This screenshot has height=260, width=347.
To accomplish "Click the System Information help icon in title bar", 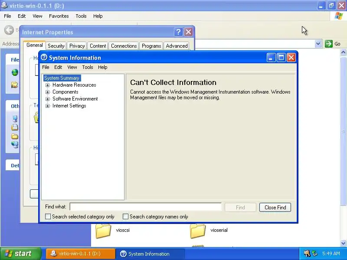I will click(44, 57).
